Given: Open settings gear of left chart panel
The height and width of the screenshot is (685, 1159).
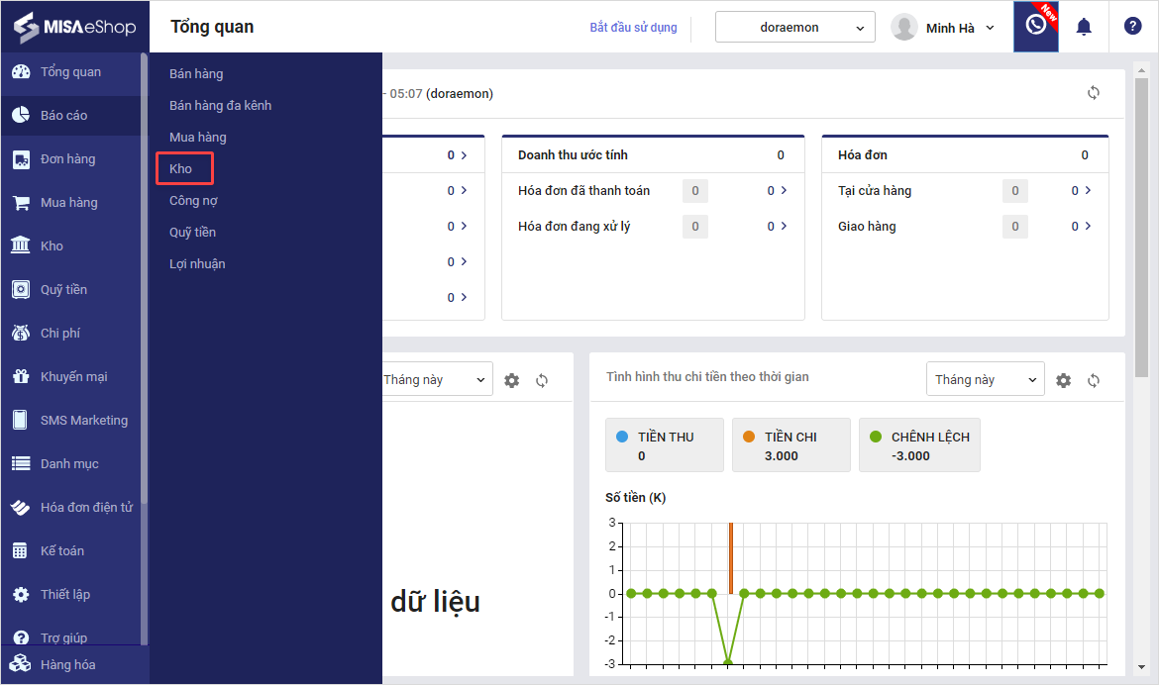Looking at the screenshot, I should pos(511,380).
